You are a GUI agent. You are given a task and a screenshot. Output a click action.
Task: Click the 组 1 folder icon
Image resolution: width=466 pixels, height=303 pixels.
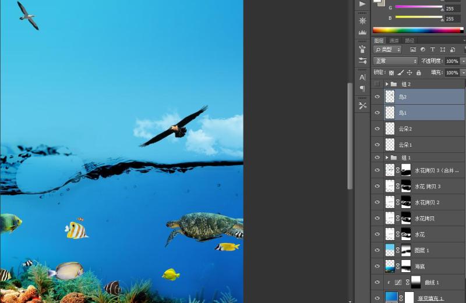click(x=394, y=157)
